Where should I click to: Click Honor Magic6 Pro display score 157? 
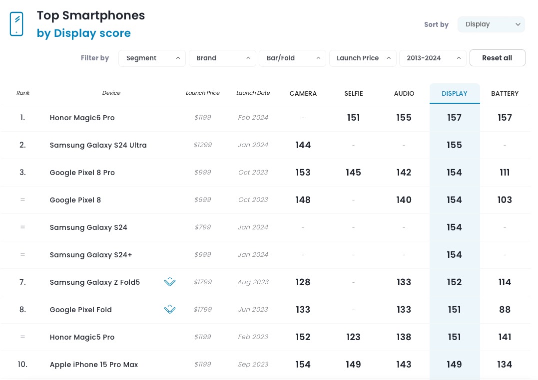pos(454,118)
